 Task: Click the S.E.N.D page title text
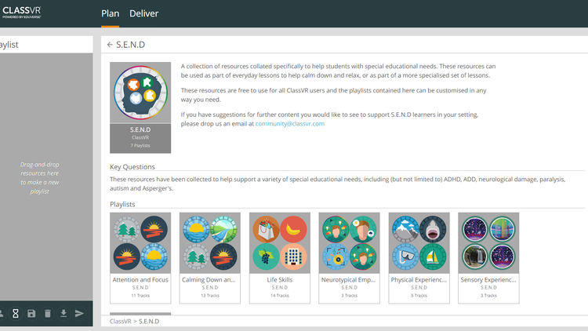tap(130, 45)
